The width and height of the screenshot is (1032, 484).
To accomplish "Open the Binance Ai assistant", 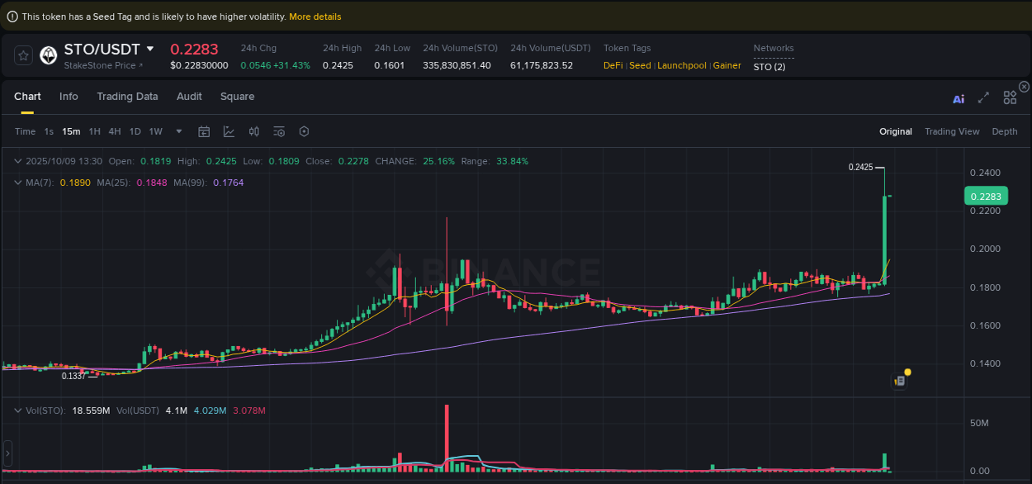I will click(959, 97).
